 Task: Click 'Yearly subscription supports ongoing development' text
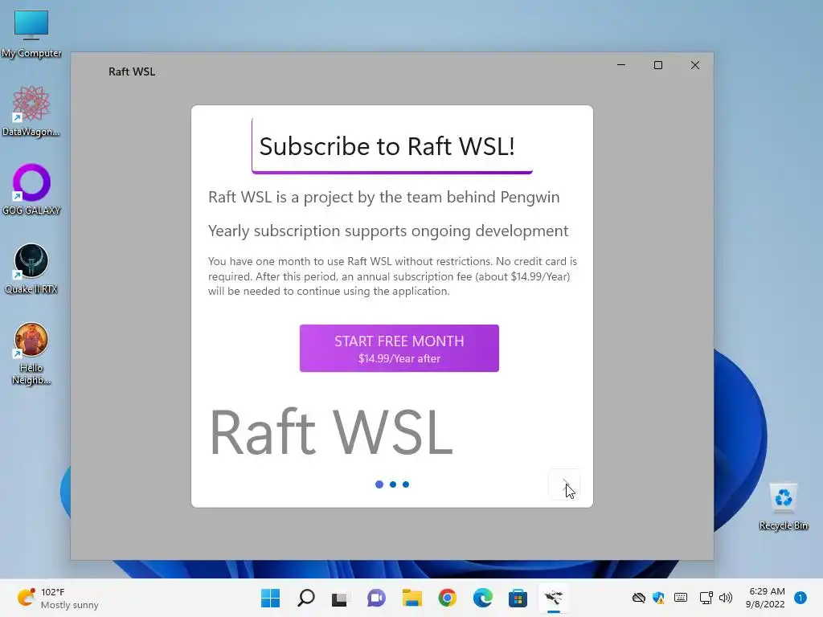(388, 231)
